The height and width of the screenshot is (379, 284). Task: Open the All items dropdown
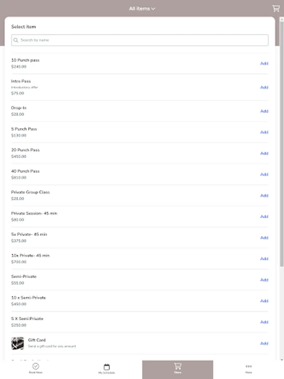pos(142,8)
